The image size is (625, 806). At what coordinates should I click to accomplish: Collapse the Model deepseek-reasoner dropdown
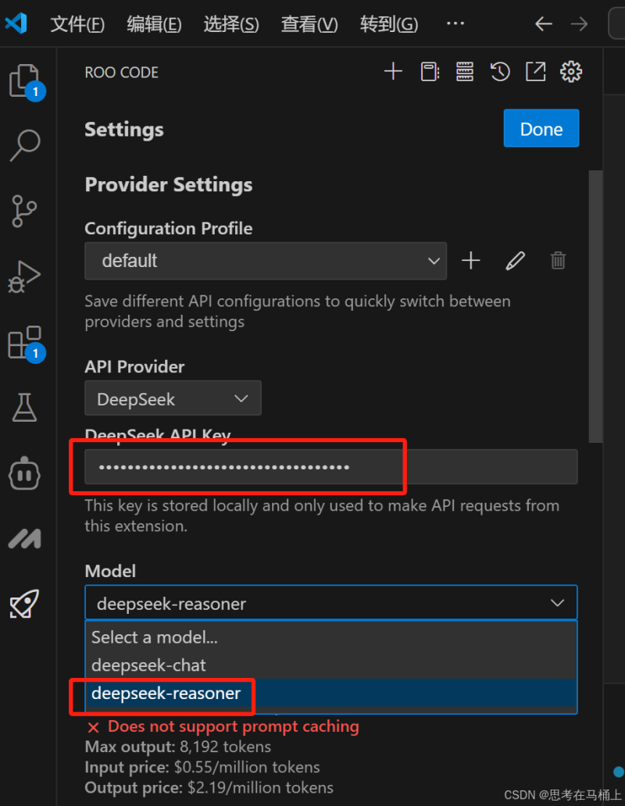331,602
